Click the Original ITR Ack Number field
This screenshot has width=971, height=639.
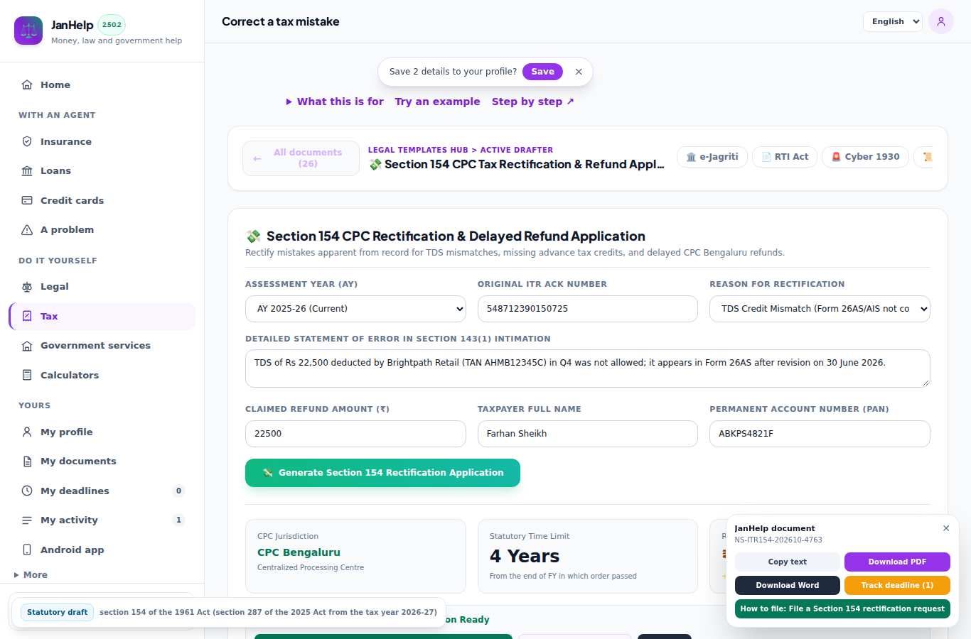(588, 309)
